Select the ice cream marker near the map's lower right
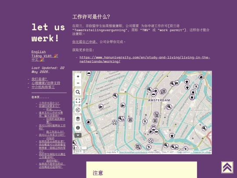237x178 pixels. point(172,135)
